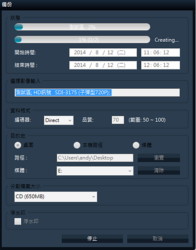
Task: Click the 編碼器: label
Action: (23, 120)
